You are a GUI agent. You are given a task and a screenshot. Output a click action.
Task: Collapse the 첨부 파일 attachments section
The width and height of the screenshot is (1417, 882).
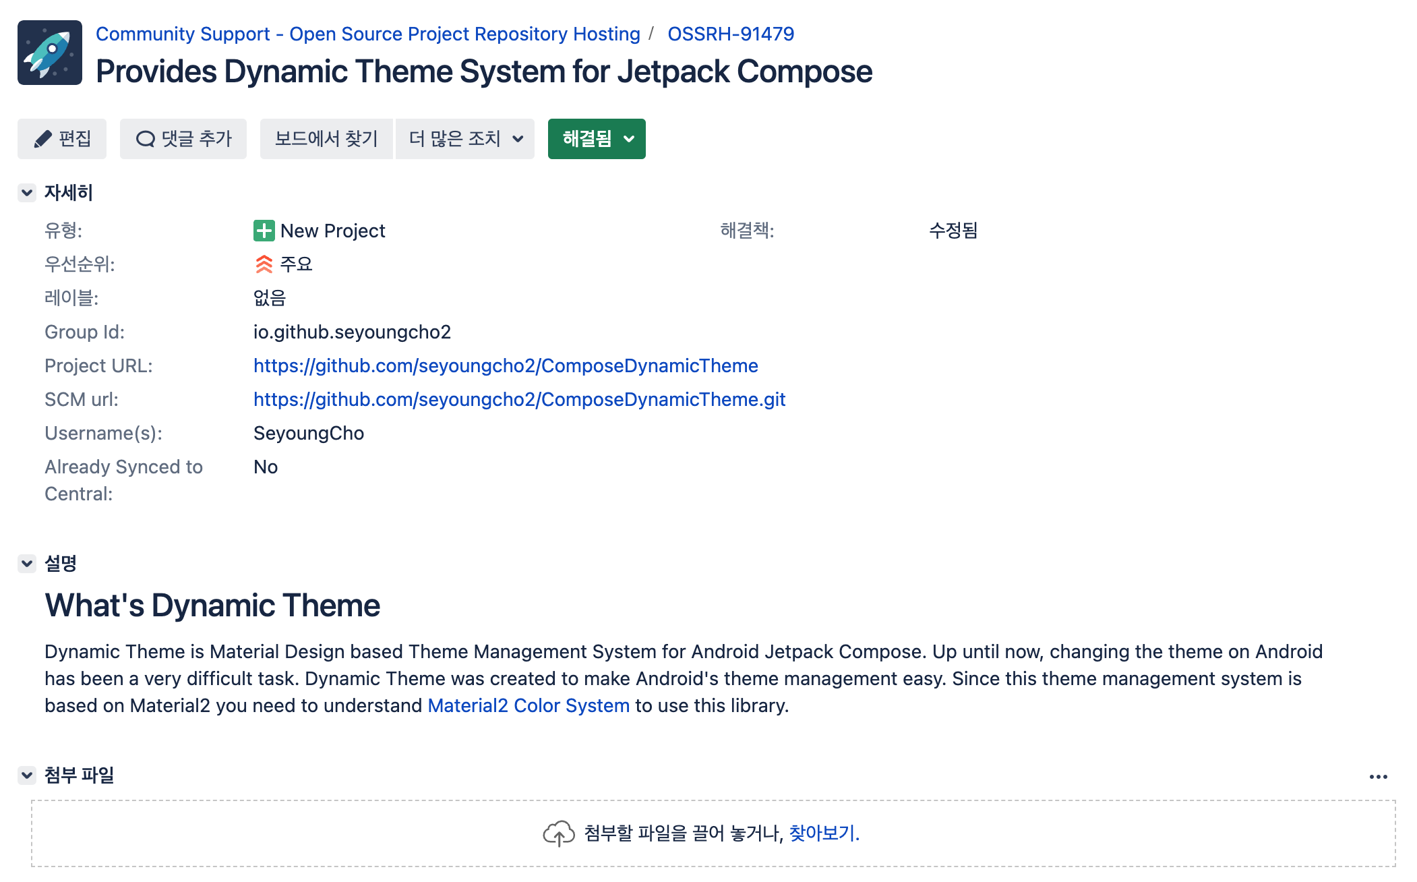27,775
